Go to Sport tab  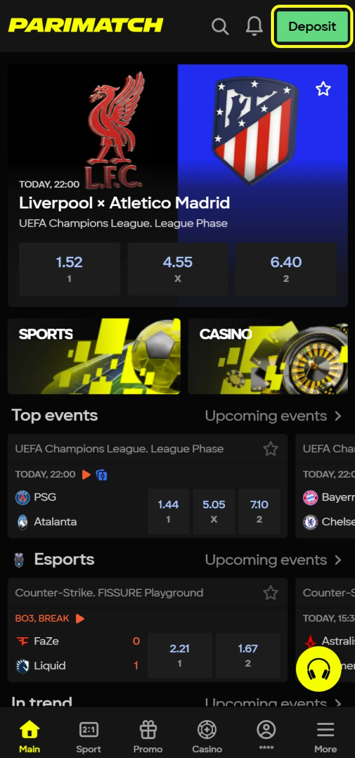click(89, 737)
